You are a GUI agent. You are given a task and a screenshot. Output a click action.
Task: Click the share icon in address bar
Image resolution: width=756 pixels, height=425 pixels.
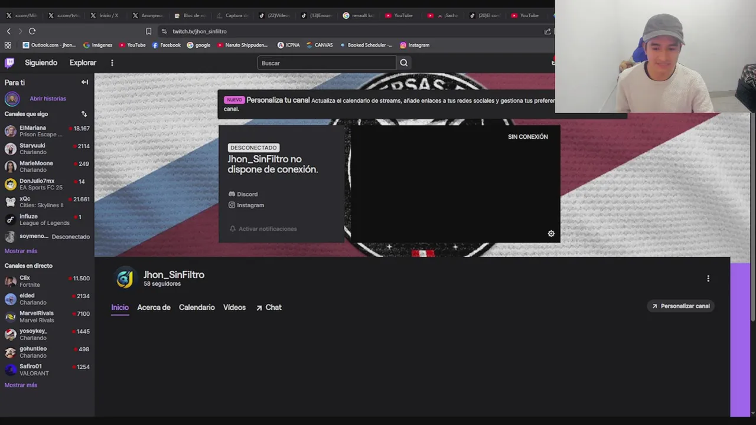(x=548, y=31)
